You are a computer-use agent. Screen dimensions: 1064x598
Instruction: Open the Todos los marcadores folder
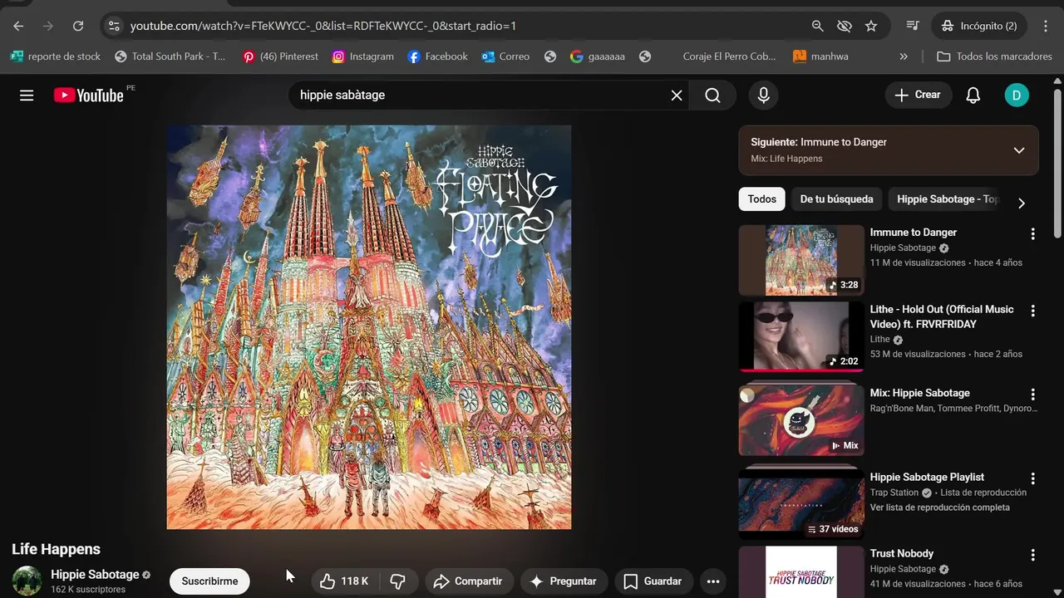(994, 56)
